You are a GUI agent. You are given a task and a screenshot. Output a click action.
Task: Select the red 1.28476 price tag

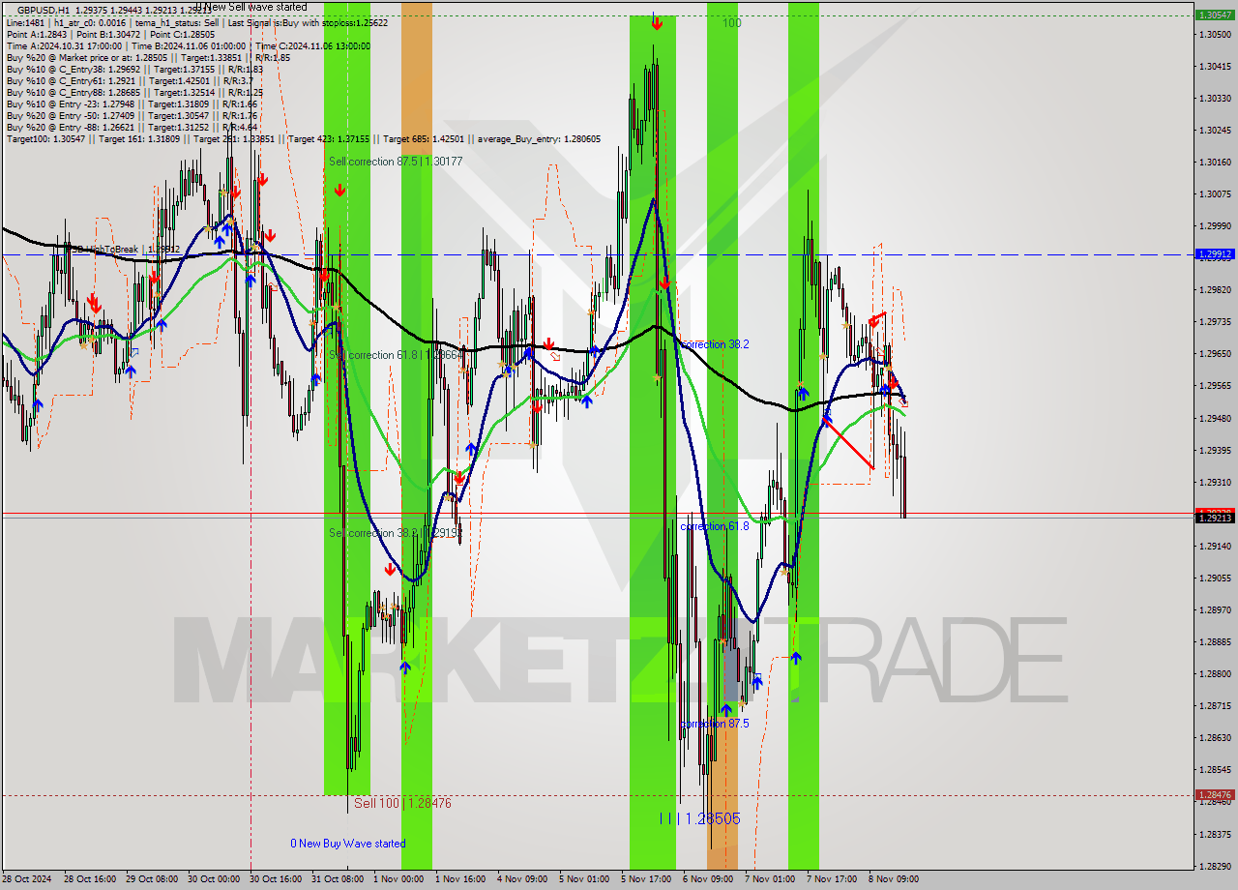click(1215, 795)
